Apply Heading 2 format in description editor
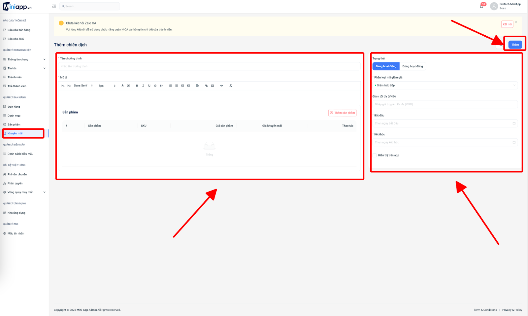This screenshot has height=316, width=528. 69,86
